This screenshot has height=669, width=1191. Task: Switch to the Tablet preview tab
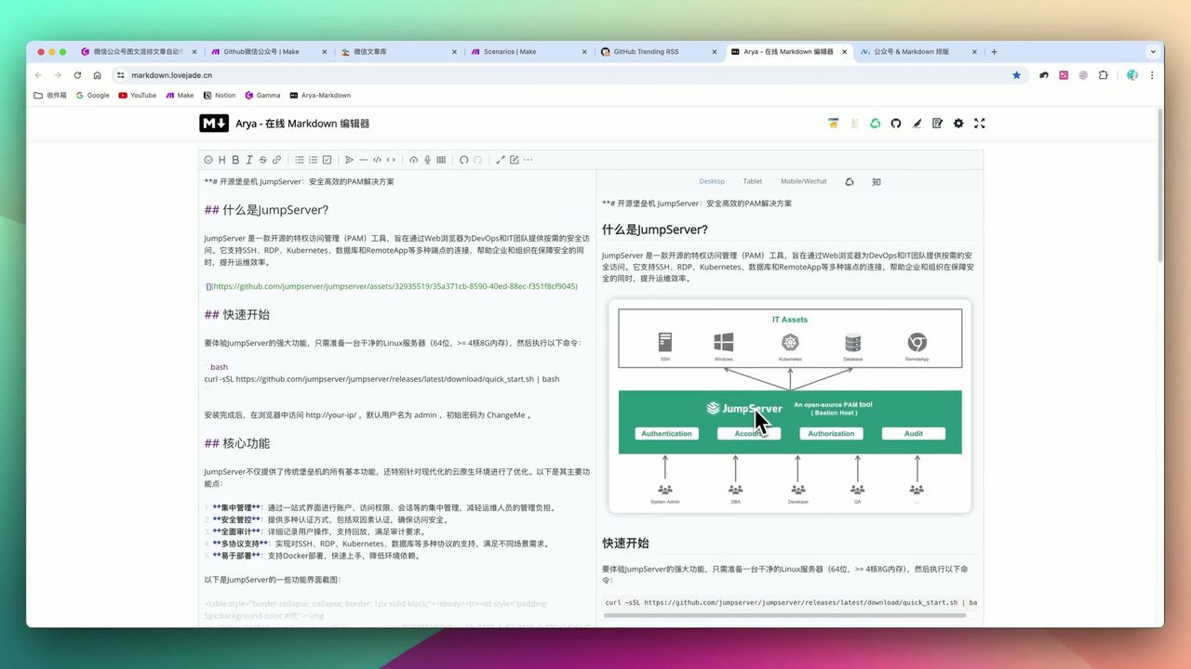point(752,181)
